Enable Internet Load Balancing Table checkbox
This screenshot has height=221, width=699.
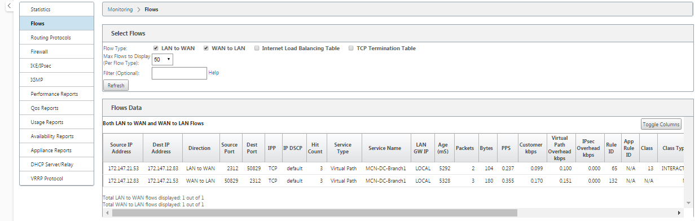[257, 48]
